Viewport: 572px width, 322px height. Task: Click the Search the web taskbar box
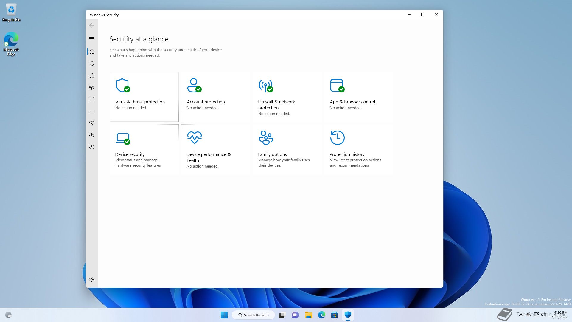[x=253, y=315]
